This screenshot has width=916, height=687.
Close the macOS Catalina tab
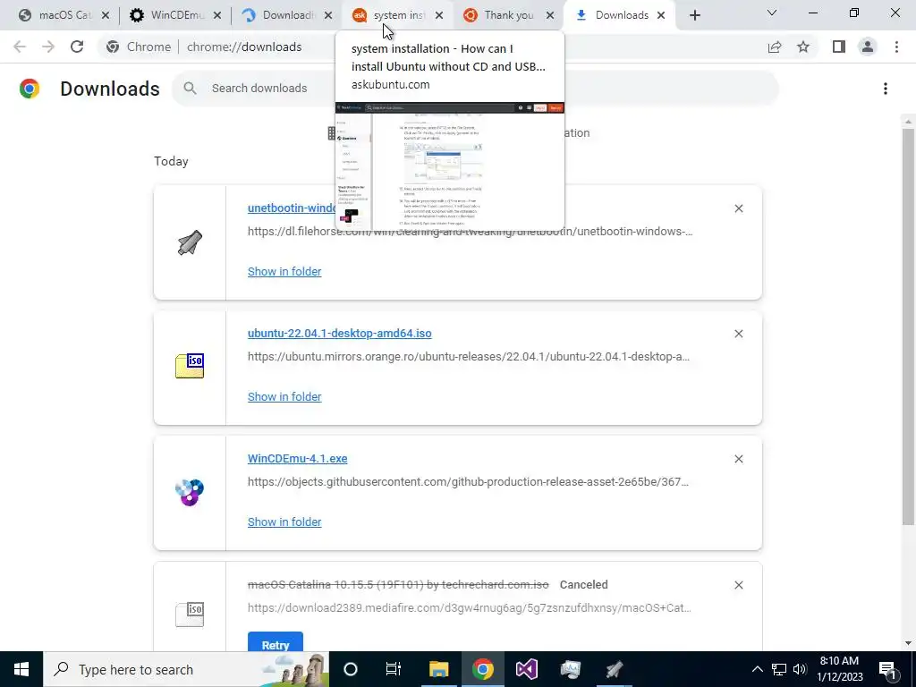(106, 16)
